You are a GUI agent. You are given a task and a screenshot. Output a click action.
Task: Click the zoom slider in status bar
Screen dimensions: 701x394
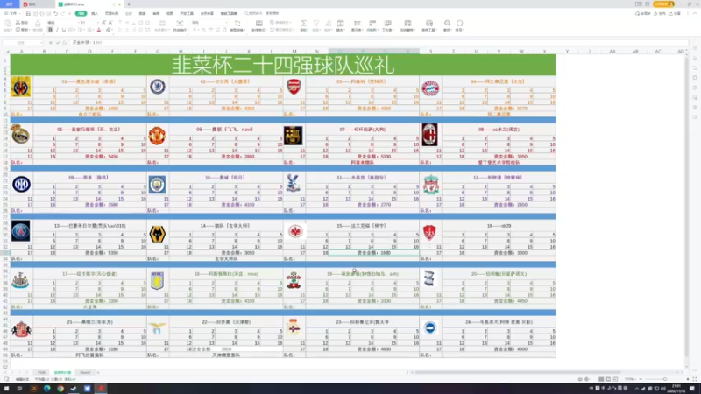point(664,379)
